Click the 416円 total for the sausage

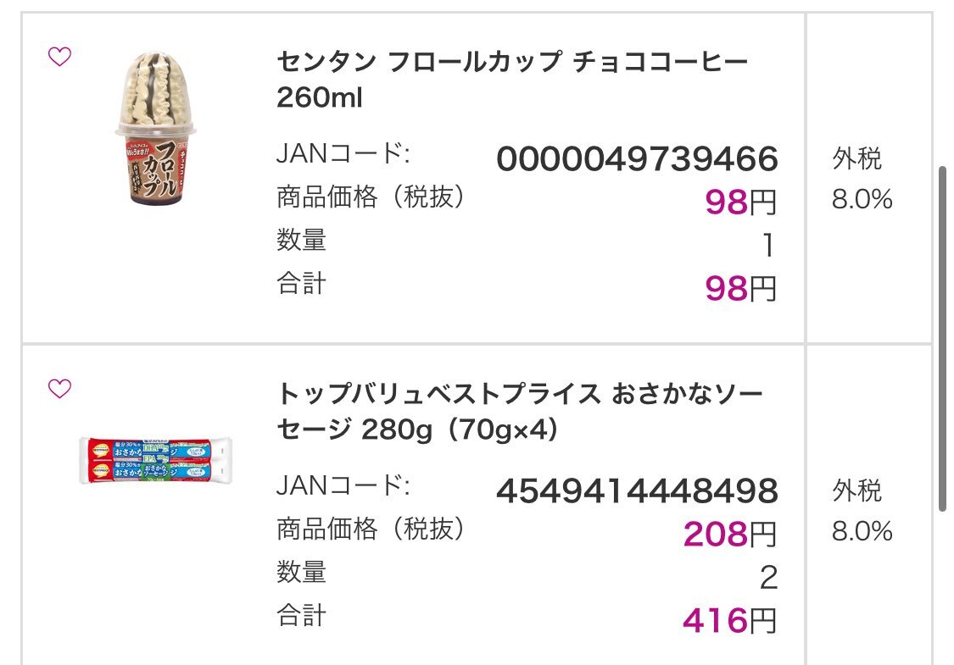click(730, 620)
